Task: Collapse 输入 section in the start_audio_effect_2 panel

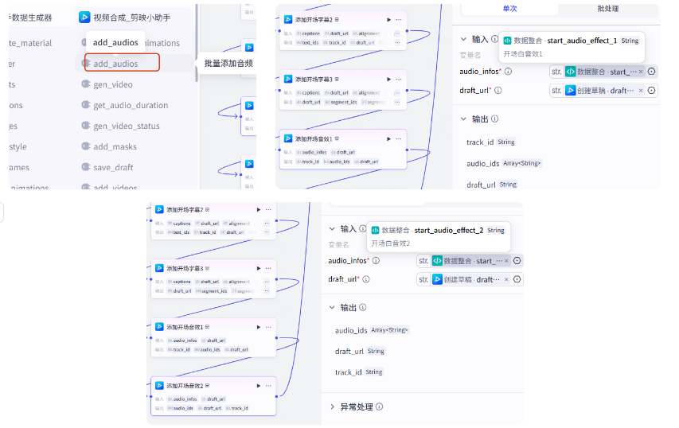Action: 332,228
